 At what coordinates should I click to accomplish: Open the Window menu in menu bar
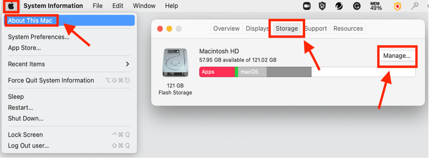[144, 6]
